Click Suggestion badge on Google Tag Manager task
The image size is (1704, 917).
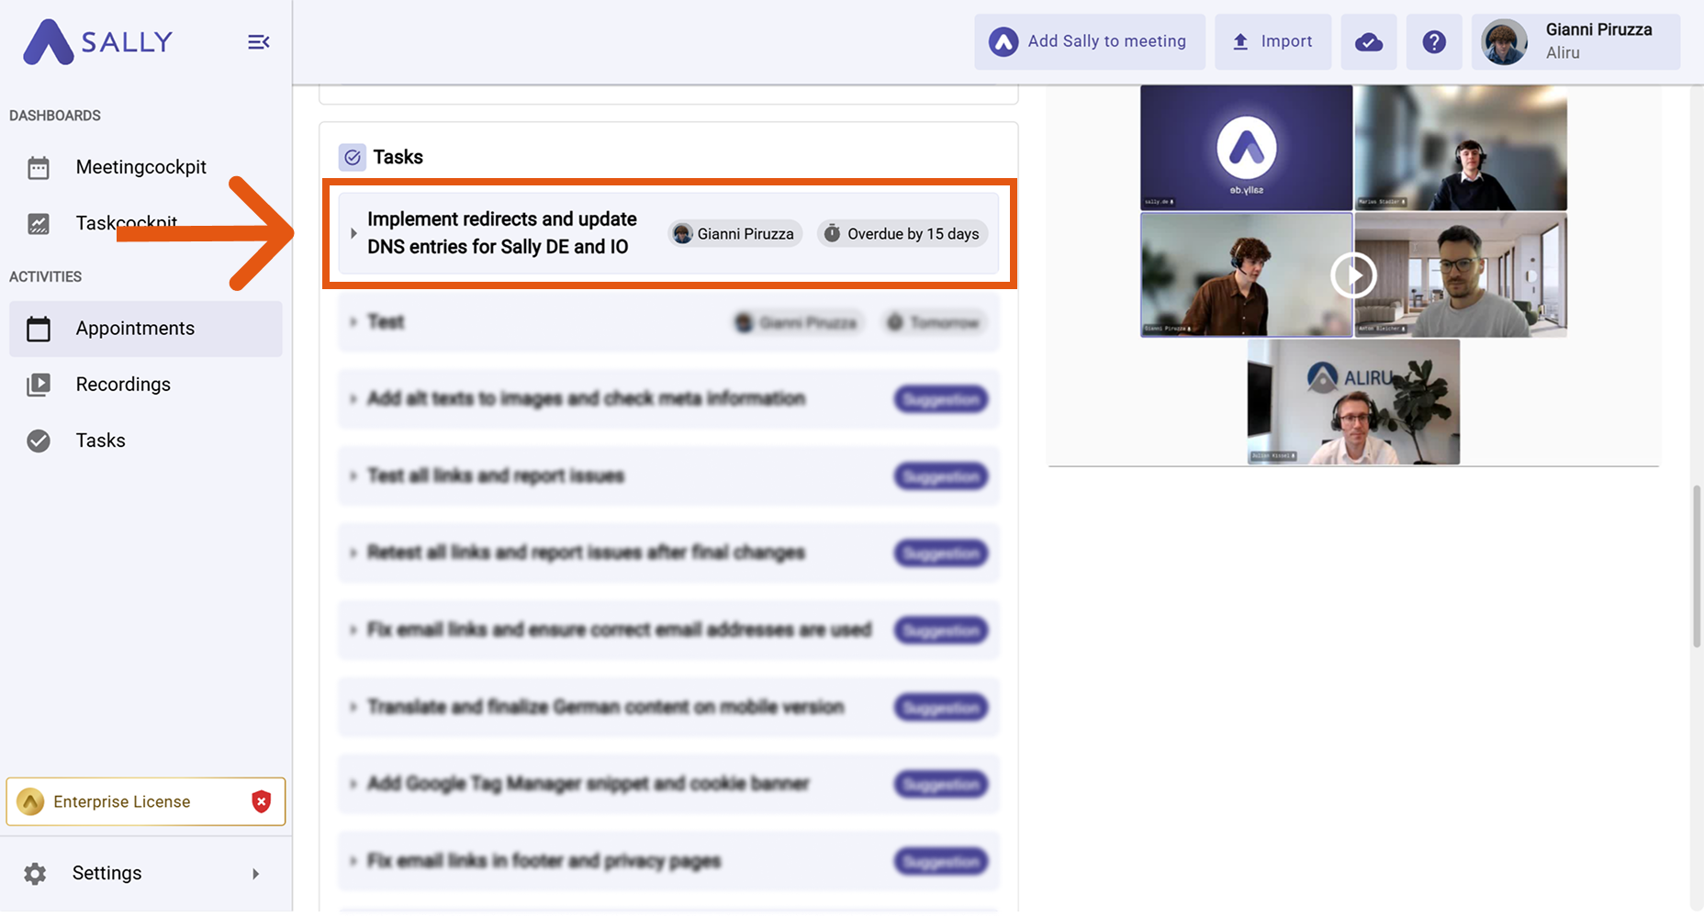pyautogui.click(x=941, y=784)
